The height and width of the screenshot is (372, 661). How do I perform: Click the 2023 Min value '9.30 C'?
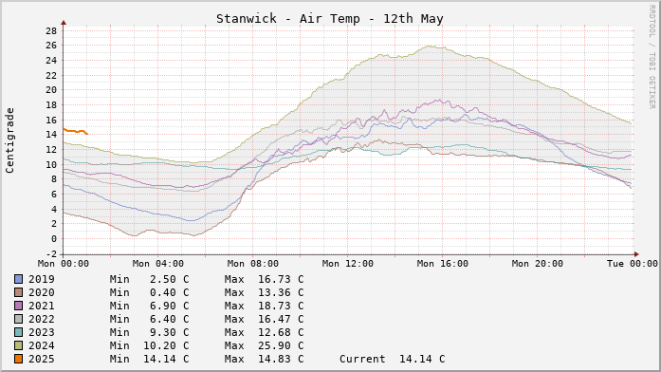coord(170,333)
